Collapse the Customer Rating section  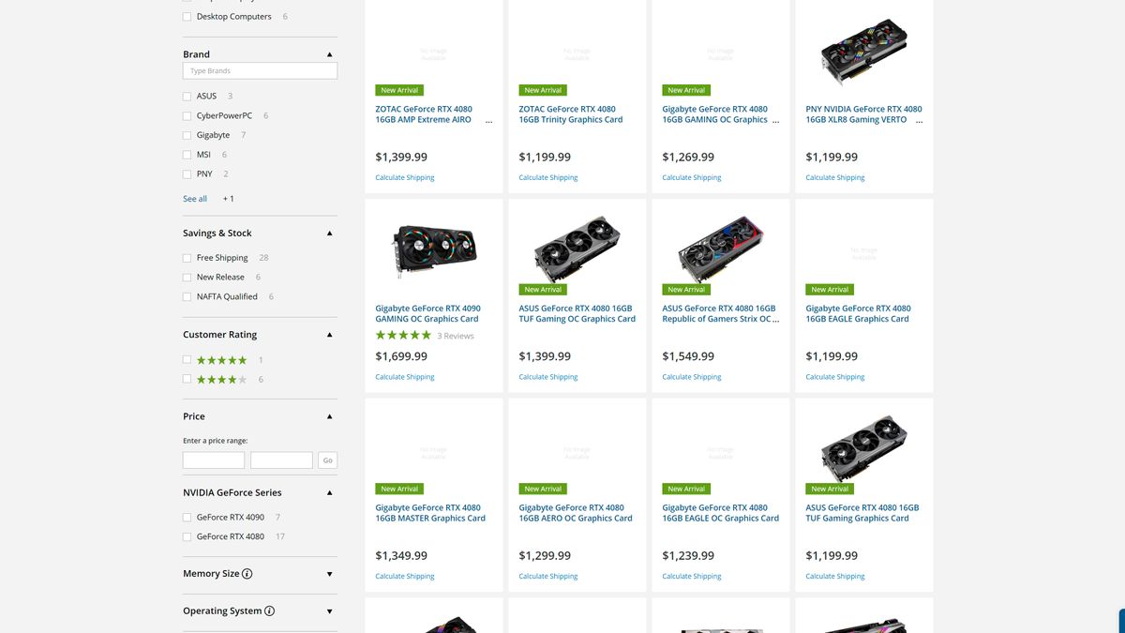[330, 335]
